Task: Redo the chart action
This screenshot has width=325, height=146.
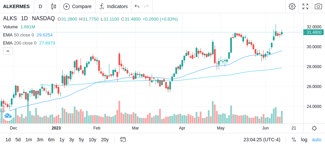Action: tap(147, 6)
